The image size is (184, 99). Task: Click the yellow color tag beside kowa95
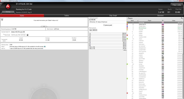click(127, 30)
